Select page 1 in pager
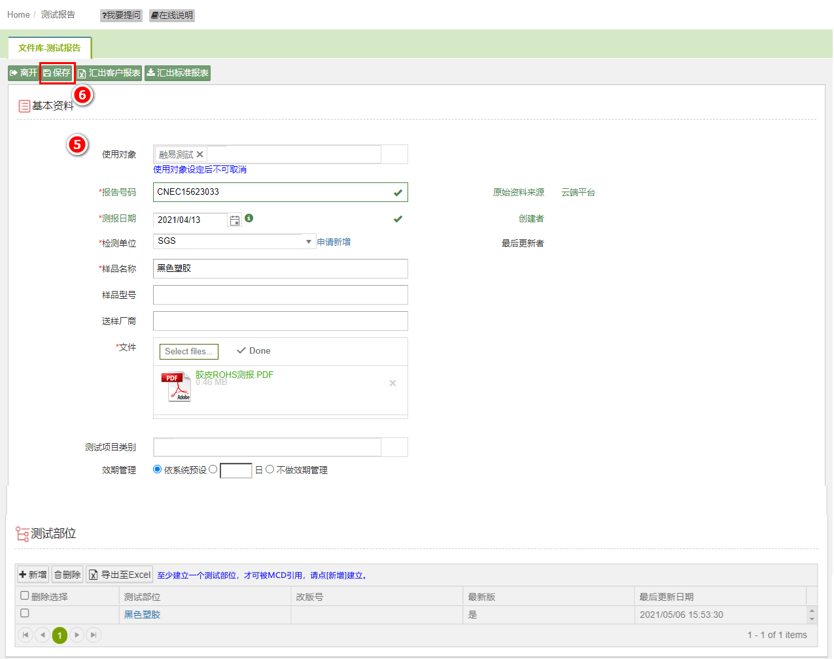This screenshot has height=659, width=834. 60,635
